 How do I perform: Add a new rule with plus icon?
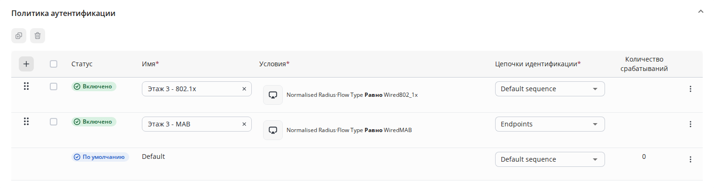(x=26, y=64)
